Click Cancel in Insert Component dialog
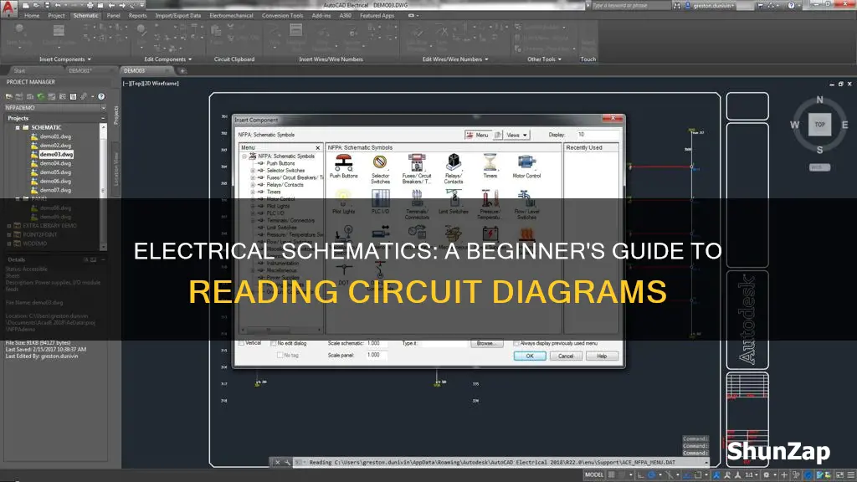The image size is (857, 482). point(566,356)
